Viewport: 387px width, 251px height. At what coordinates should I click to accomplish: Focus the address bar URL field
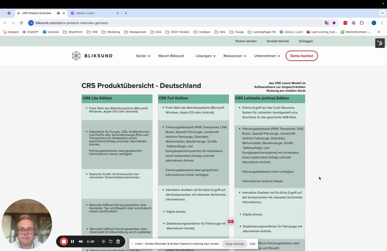coord(178,23)
